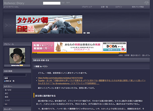Click the 日記の検索 section header
This screenshot has height=111, width=153.
[17, 71]
